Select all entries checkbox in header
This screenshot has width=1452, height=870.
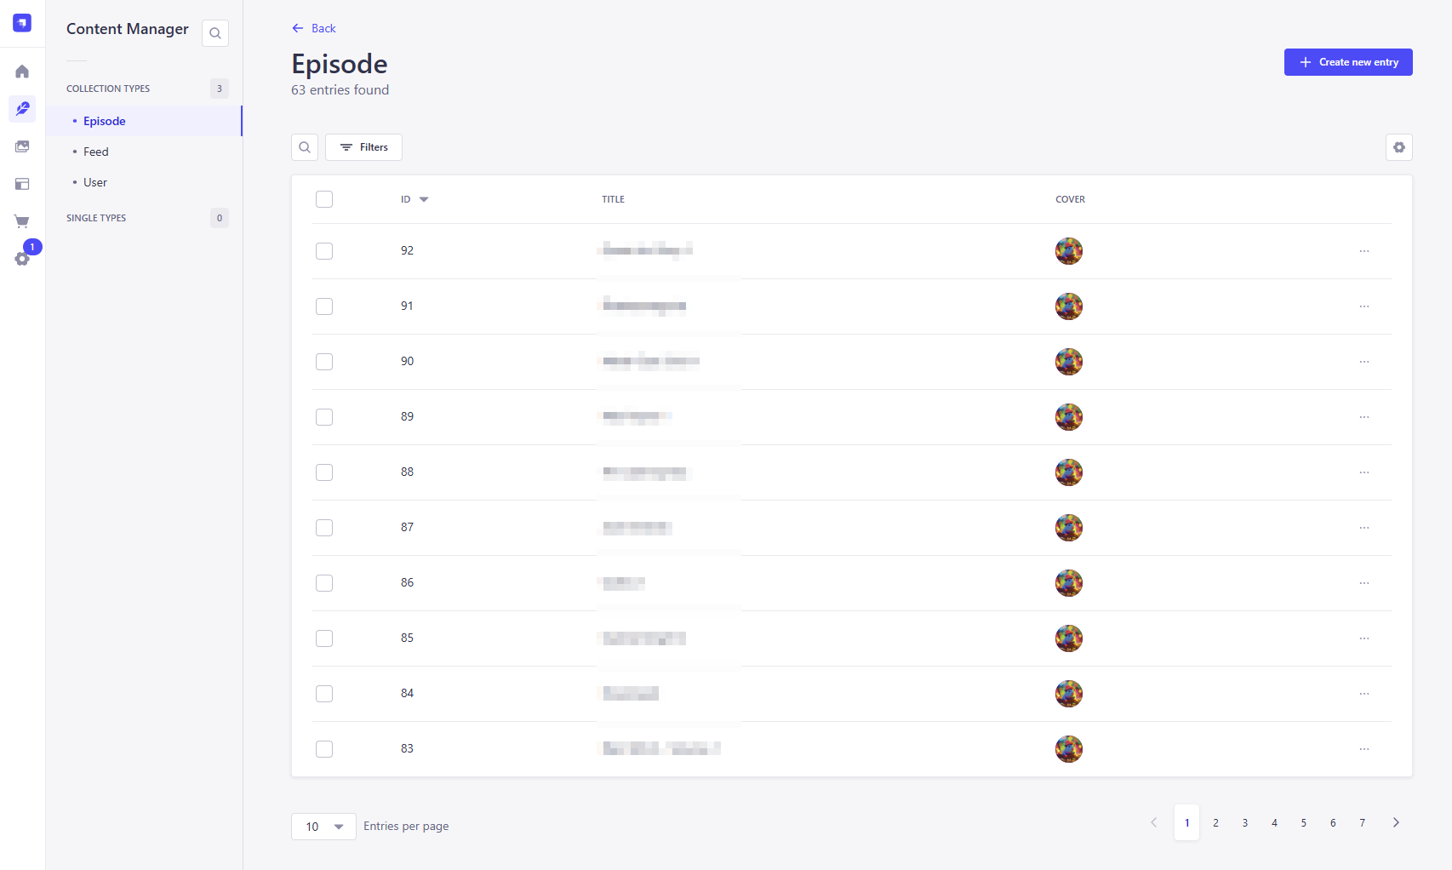point(324,199)
